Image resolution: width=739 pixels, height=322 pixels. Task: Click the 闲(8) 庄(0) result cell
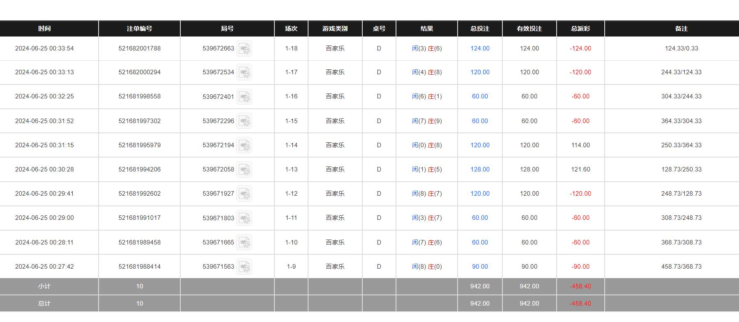point(427,267)
